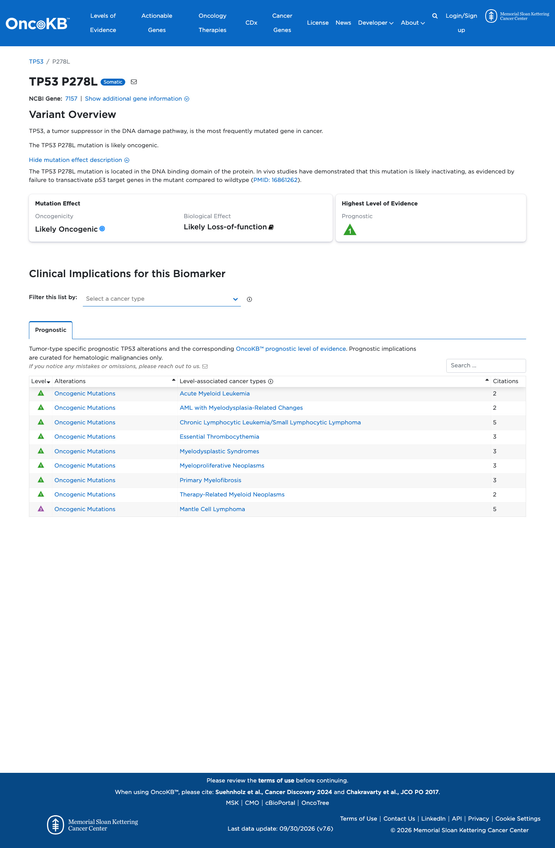Click the level icon in the Myelodysplastic Syndromes row
Image resolution: width=555 pixels, height=848 pixels.
[41, 451]
